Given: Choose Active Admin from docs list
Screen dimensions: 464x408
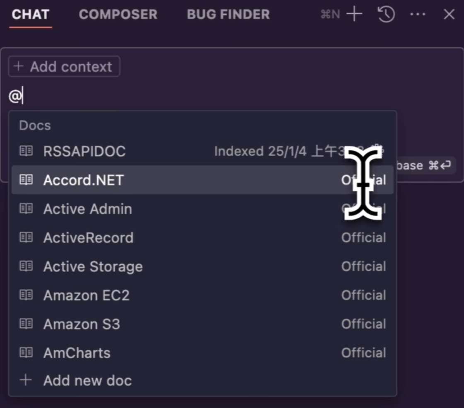Looking at the screenshot, I should [x=88, y=209].
